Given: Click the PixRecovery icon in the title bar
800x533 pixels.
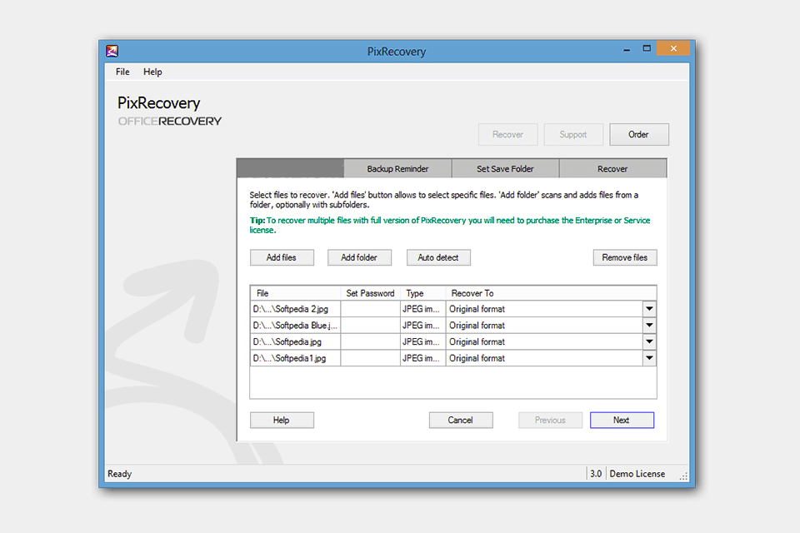Looking at the screenshot, I should tap(111, 48).
